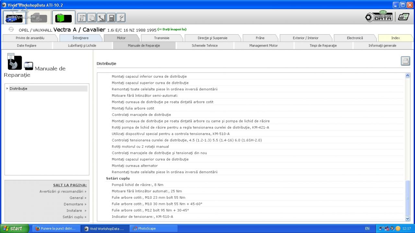Switch to Informații generale sub-tab
This screenshot has width=415, height=233.
(382, 46)
